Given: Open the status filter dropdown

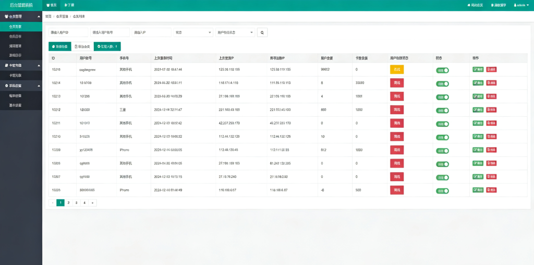Looking at the screenshot, I should (x=193, y=32).
